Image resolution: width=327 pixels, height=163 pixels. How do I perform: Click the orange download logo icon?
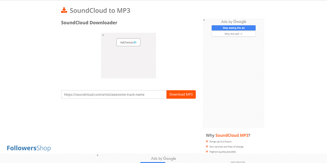pyautogui.click(x=64, y=11)
